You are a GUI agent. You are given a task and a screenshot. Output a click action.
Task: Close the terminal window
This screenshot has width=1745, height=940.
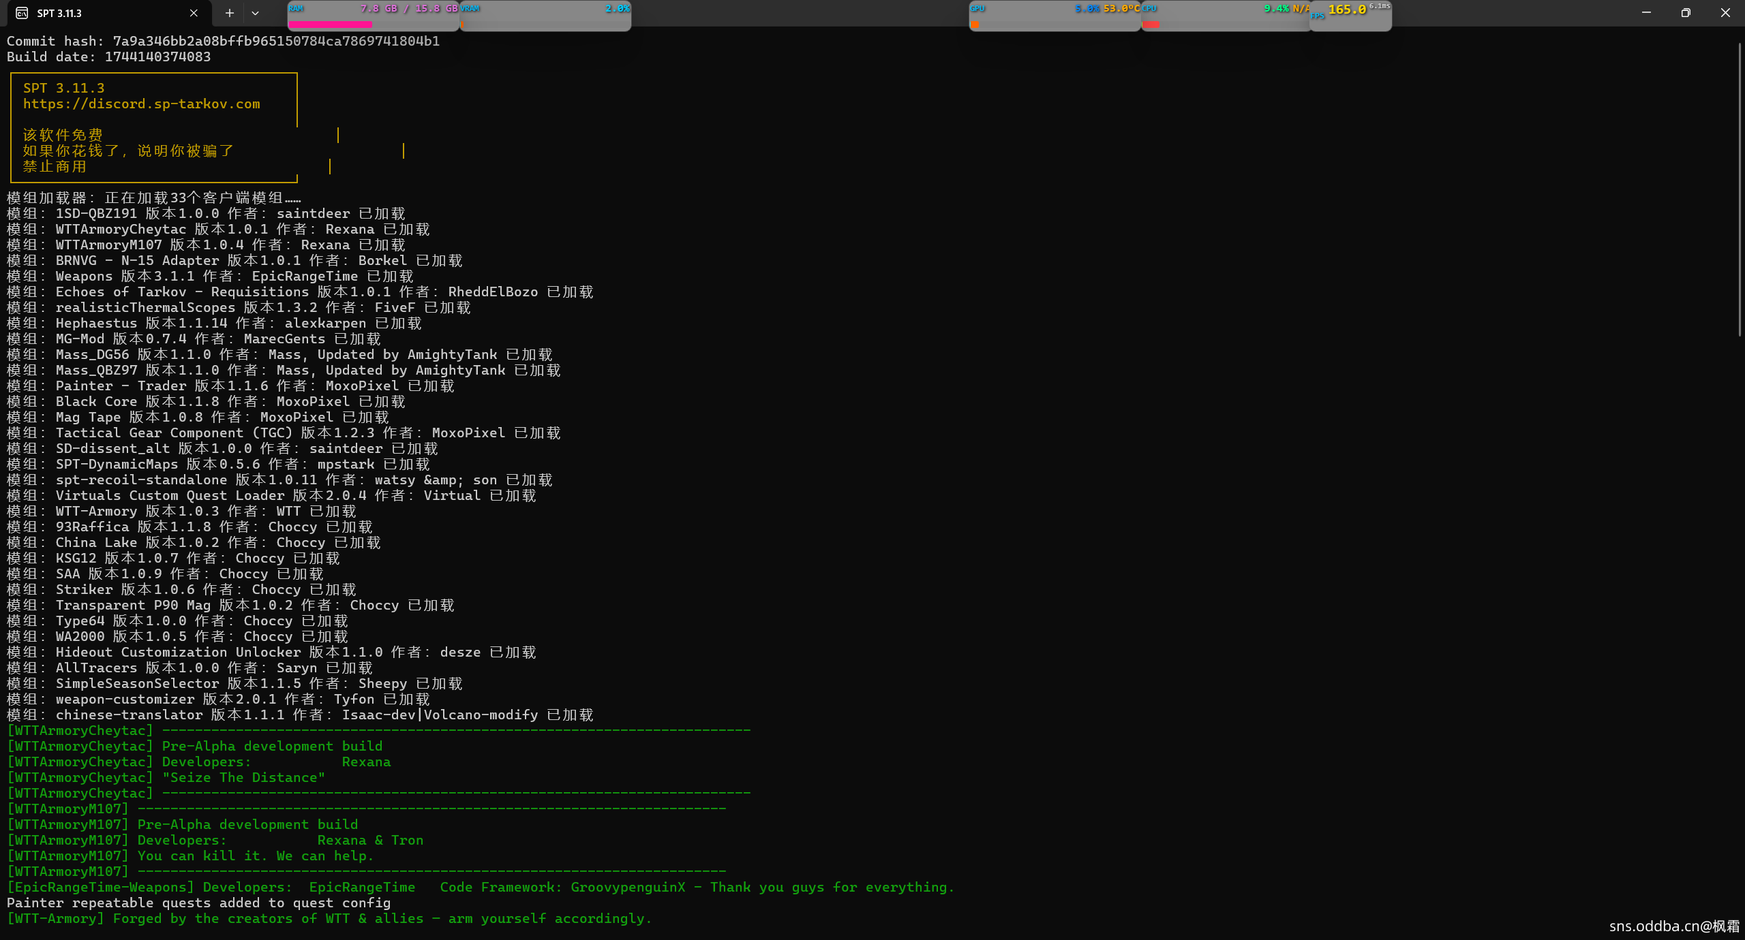click(1725, 13)
